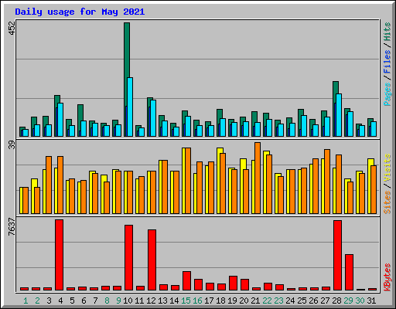The width and height of the screenshot is (396, 309).
Task: Click day label 8 on the x-axis
Action: tap(107, 301)
